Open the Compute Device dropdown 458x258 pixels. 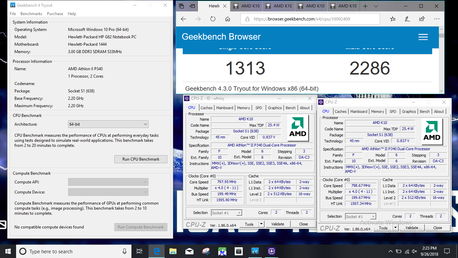pyautogui.click(x=108, y=192)
